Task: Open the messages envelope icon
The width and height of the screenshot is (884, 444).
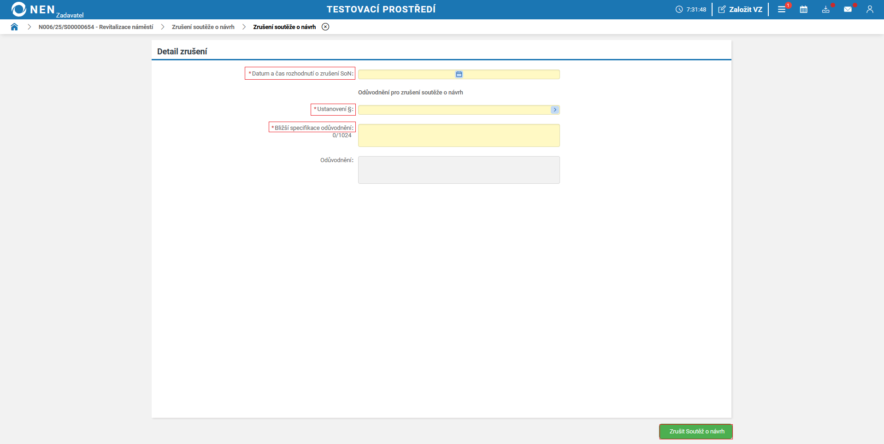Action: [x=848, y=9]
